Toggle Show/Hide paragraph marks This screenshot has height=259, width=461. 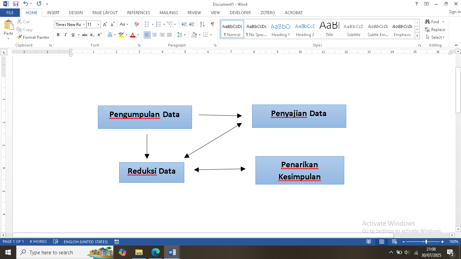(x=212, y=24)
